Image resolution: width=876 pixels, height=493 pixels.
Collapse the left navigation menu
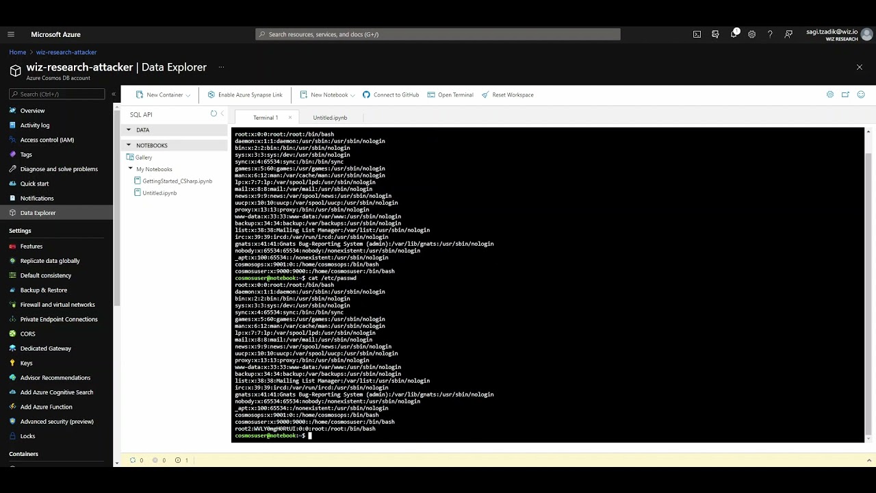pos(114,94)
